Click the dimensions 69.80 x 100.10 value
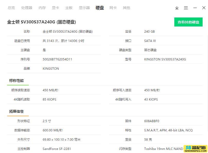 coord(62,140)
